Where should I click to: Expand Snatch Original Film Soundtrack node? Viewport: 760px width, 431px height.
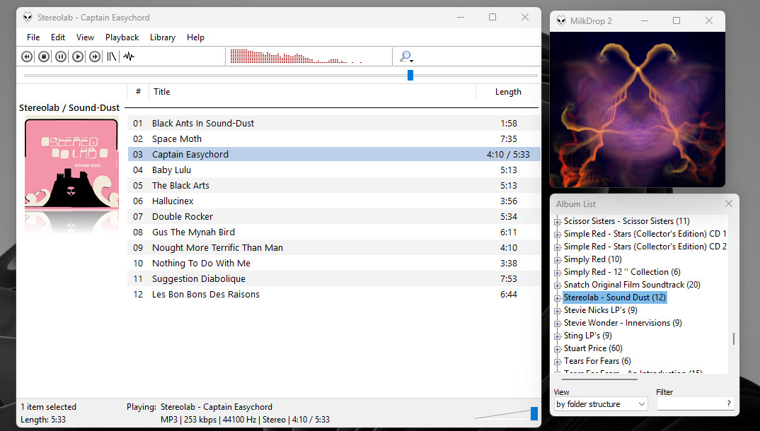point(558,285)
